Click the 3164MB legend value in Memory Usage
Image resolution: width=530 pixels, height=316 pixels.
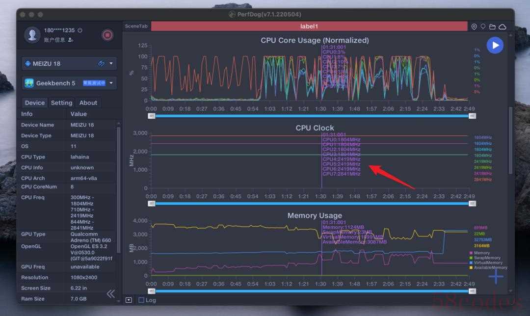click(x=482, y=246)
